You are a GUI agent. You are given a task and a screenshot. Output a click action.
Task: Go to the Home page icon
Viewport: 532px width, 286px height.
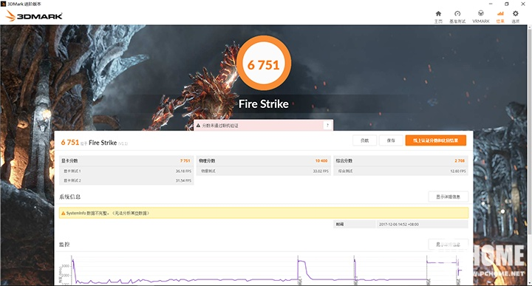(438, 14)
